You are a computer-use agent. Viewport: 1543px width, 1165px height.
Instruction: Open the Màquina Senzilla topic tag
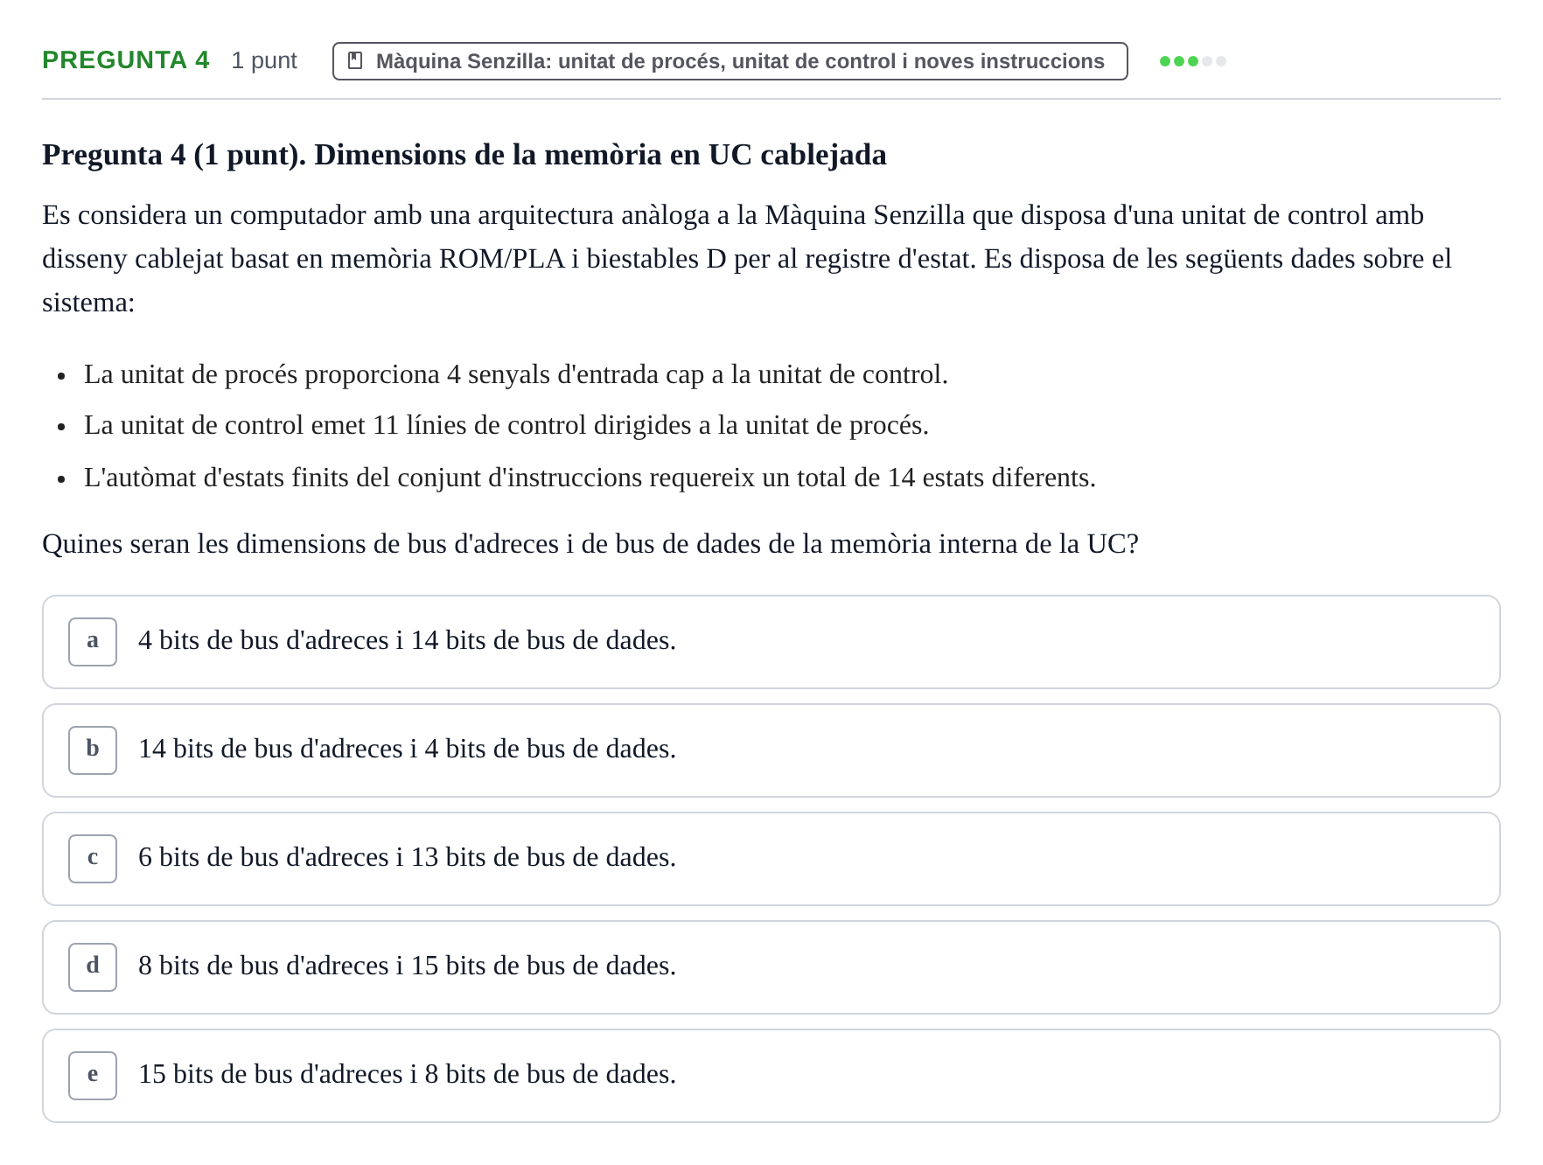[x=730, y=61]
